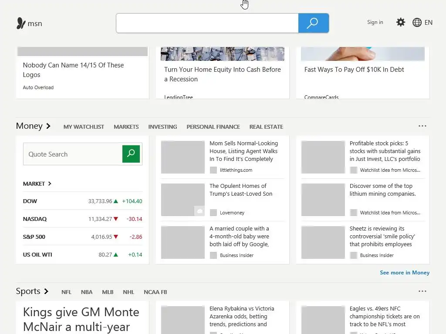Select the MLB sports tab
The height and width of the screenshot is (334, 446).
[108, 292]
